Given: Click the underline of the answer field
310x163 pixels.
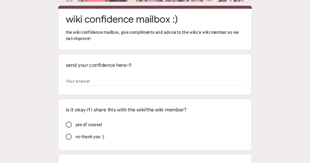Looking at the screenshot, I should pyautogui.click(x=155, y=85).
